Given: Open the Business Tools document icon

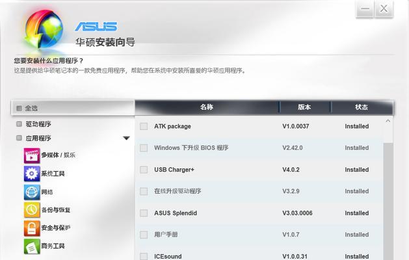Looking at the screenshot, I should pos(32,246).
